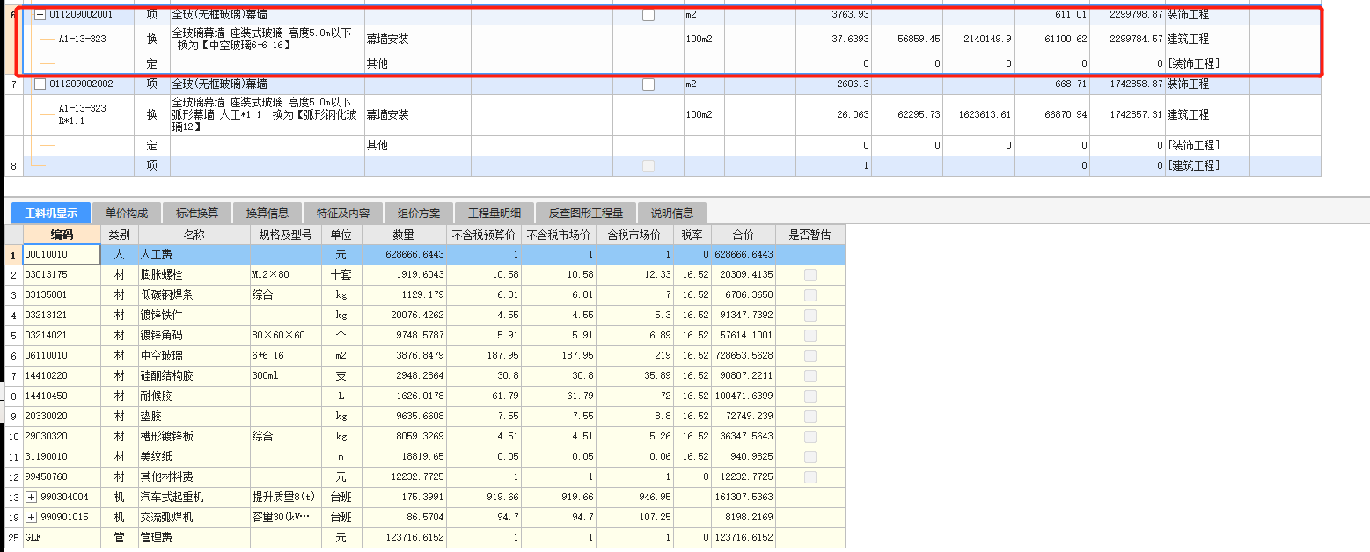1370x552 pixels.
Task: Toggle 是否暂估 checkbox for 中空玻璃
Action: [810, 356]
